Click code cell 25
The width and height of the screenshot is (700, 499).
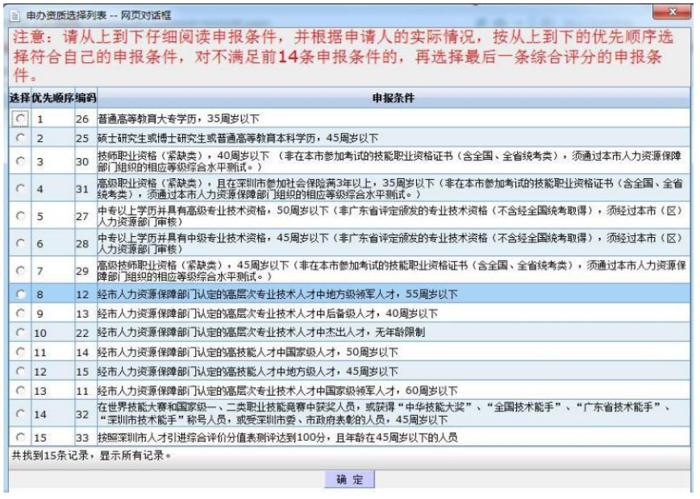82,138
